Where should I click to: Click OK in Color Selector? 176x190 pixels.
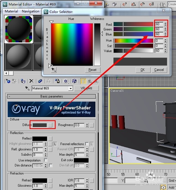143,70
